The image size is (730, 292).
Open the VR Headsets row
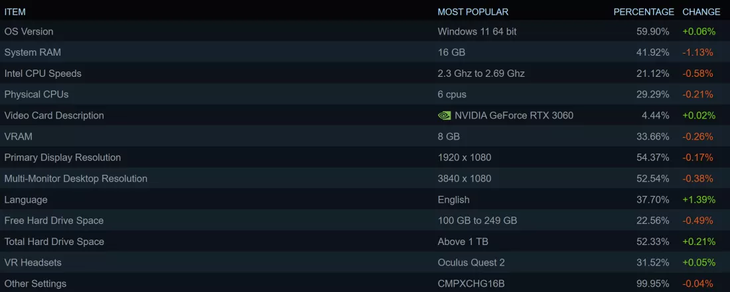(365, 262)
